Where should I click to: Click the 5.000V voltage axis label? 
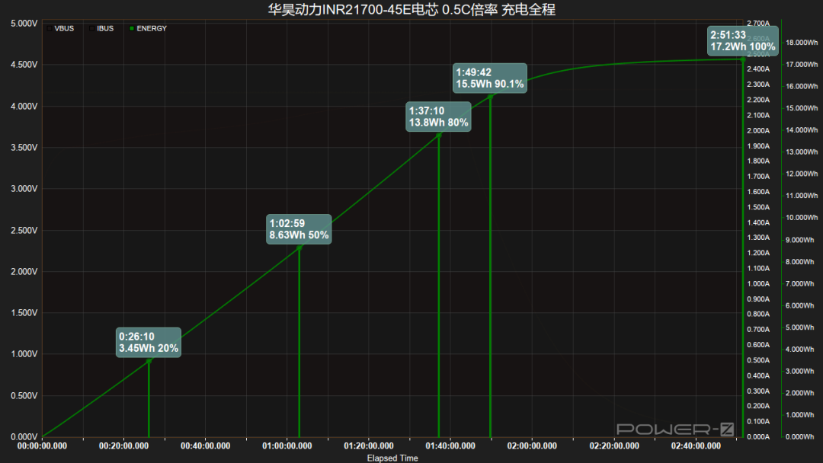tap(24, 24)
